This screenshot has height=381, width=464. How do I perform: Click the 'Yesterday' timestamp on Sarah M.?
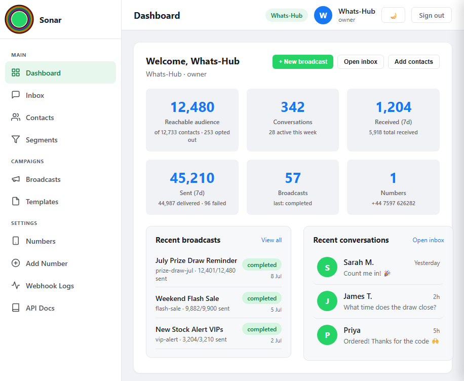pyautogui.click(x=427, y=263)
